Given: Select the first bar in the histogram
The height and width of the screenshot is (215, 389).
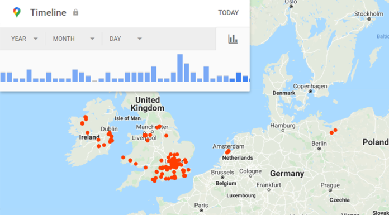Looking at the screenshot, I should (3, 77).
